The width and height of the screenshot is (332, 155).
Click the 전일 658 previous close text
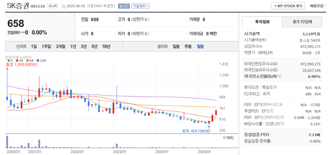pos(90,20)
